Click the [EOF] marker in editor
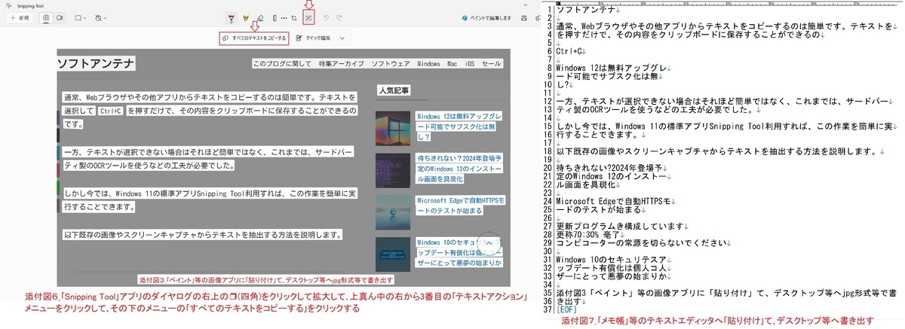Screen dimensions: 905x329 point(566,309)
